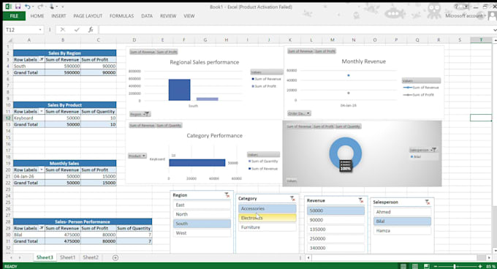Click Sum of Revenue button on Regional chart
The width and height of the screenshot is (497, 269).
point(143,52)
